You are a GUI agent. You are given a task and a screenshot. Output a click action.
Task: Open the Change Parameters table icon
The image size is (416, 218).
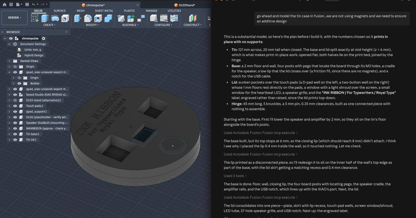coord(164,18)
